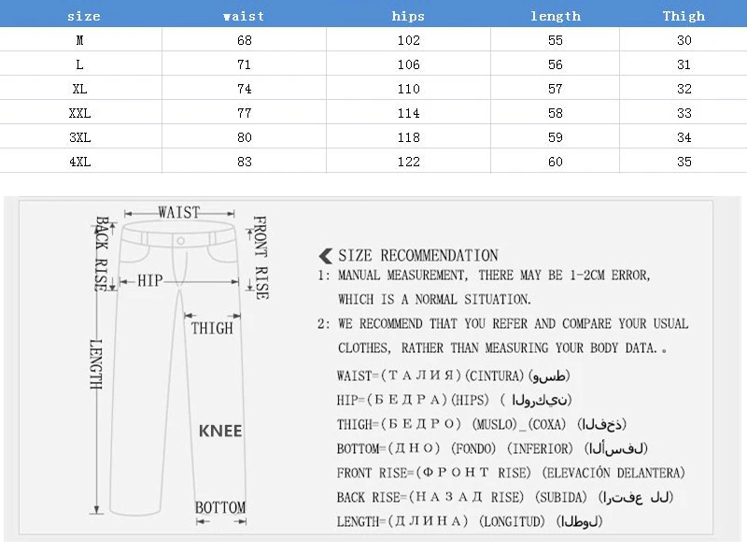This screenshot has width=747, height=553.
Task: Click the 'Thigh' column header
Action: coord(684,16)
